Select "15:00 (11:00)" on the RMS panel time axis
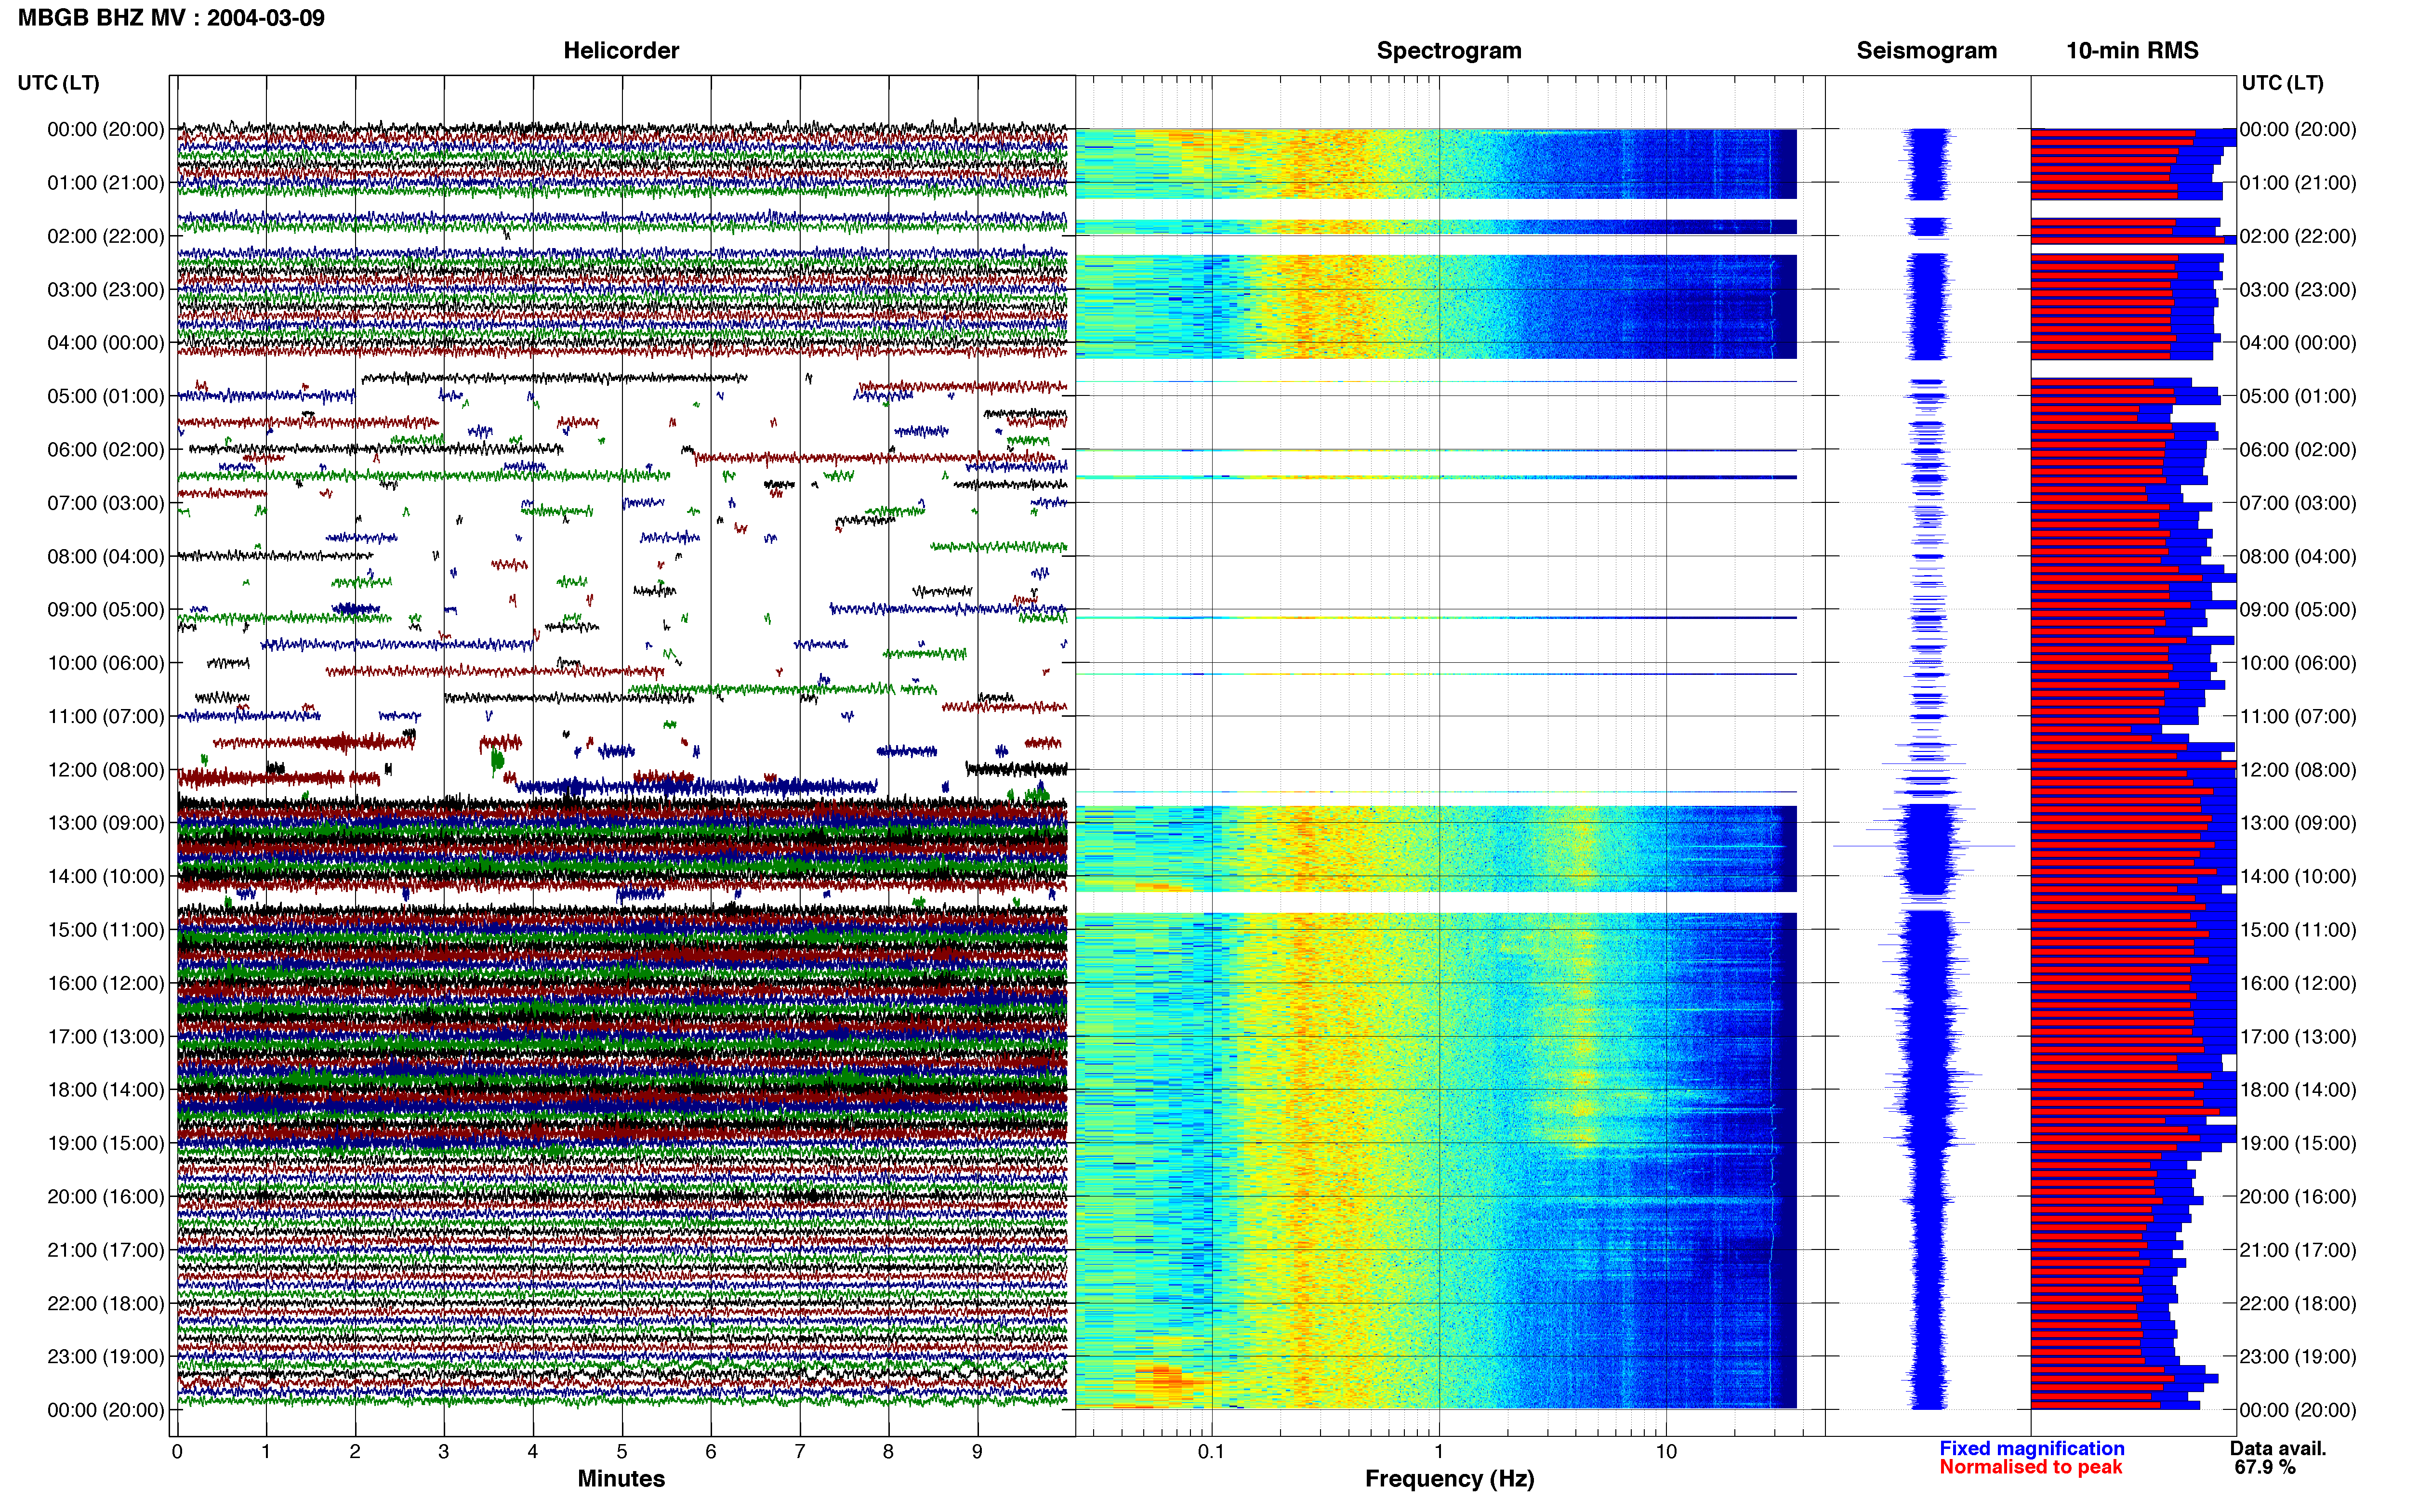 [2298, 929]
